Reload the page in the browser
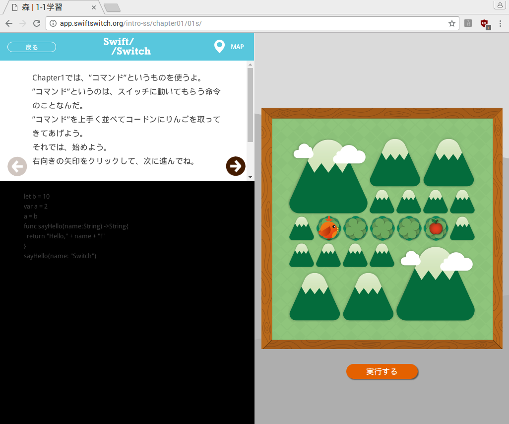The height and width of the screenshot is (424, 509). [x=36, y=23]
